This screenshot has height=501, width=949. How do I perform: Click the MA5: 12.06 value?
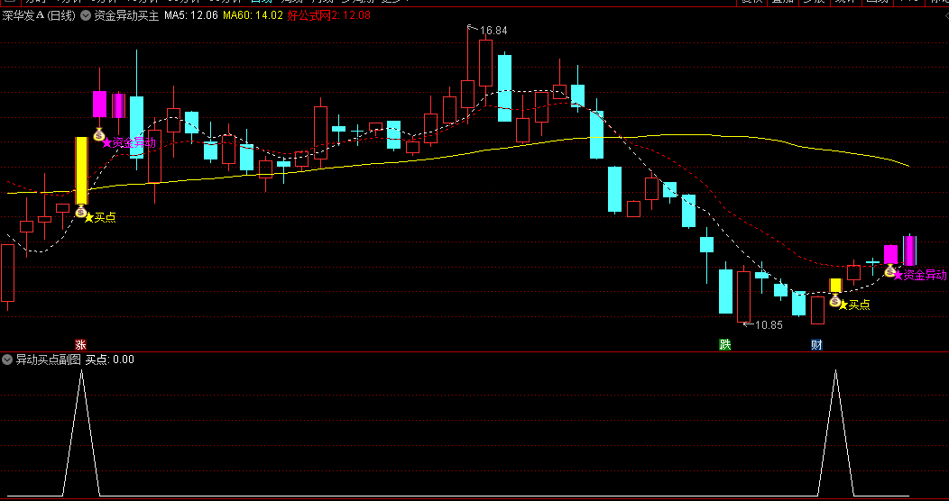pyautogui.click(x=191, y=15)
